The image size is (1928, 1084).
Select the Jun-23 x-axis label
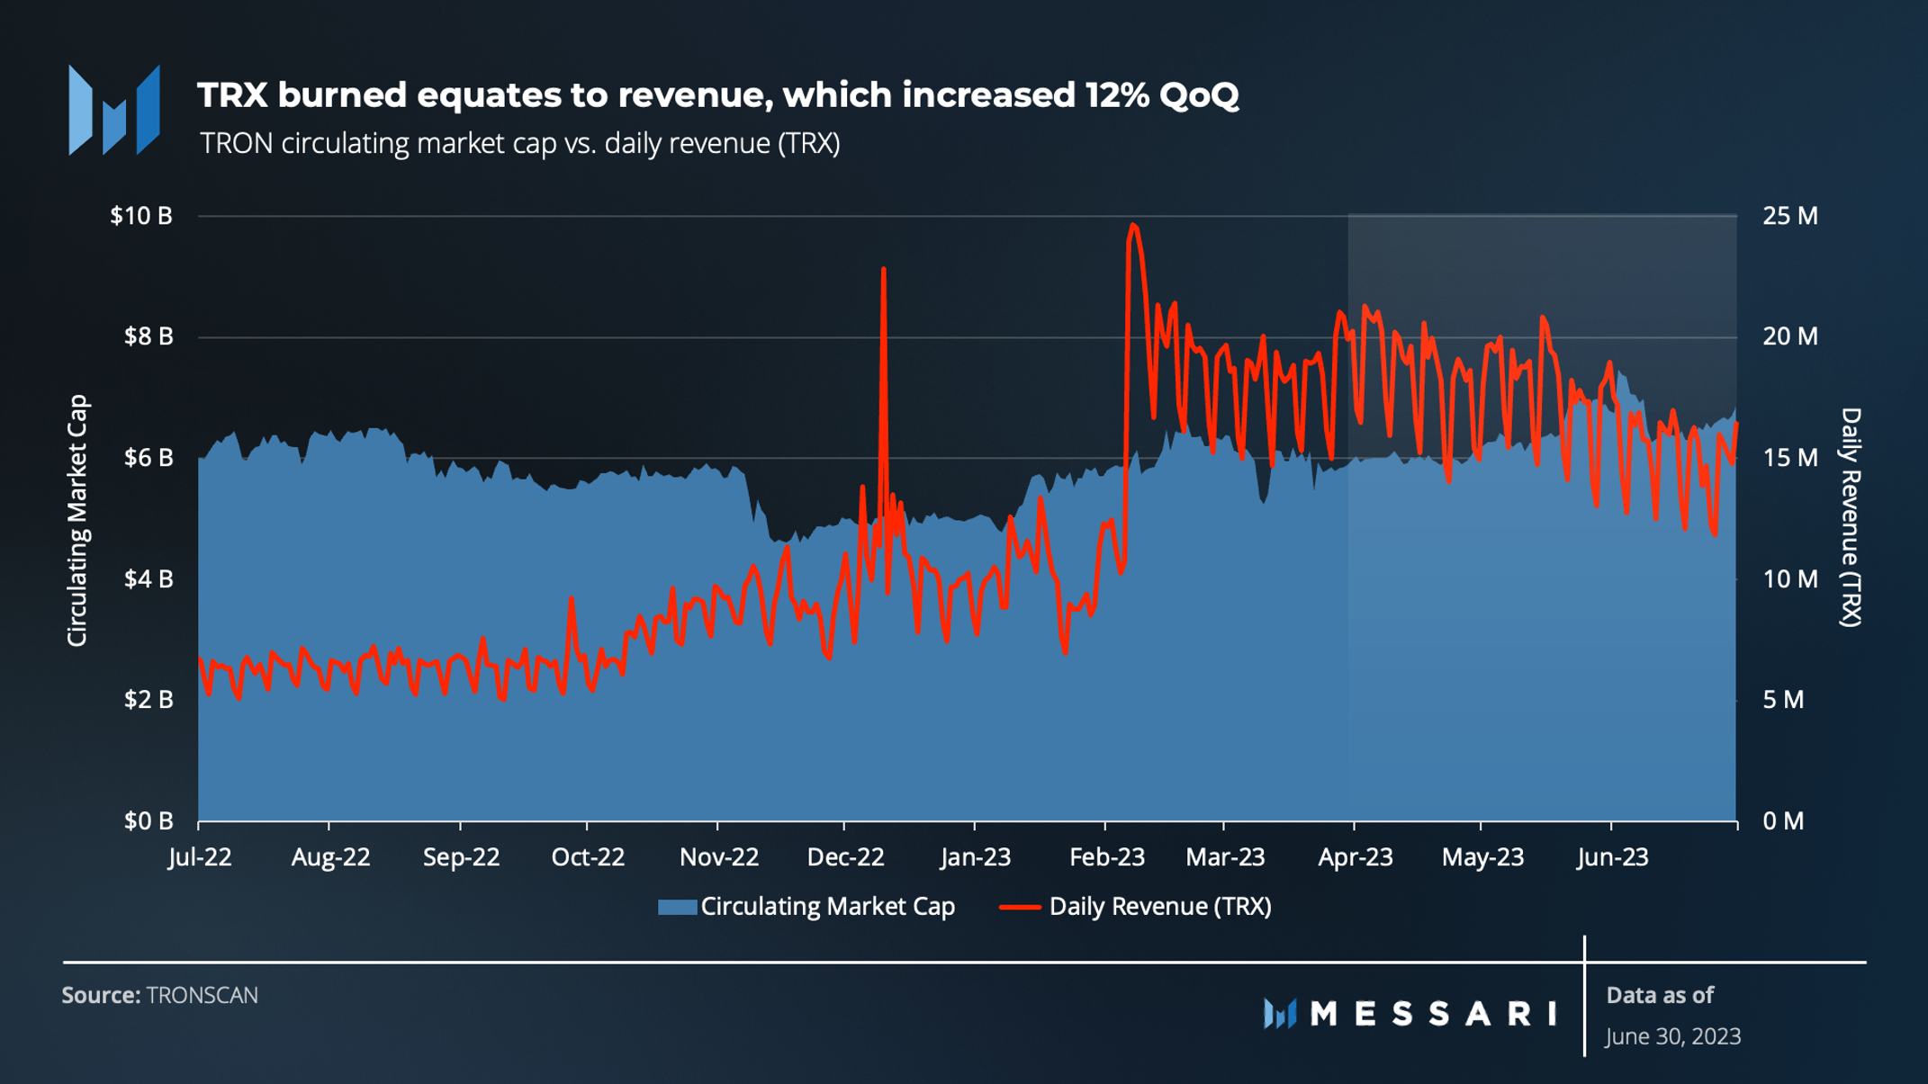[x=1612, y=856]
